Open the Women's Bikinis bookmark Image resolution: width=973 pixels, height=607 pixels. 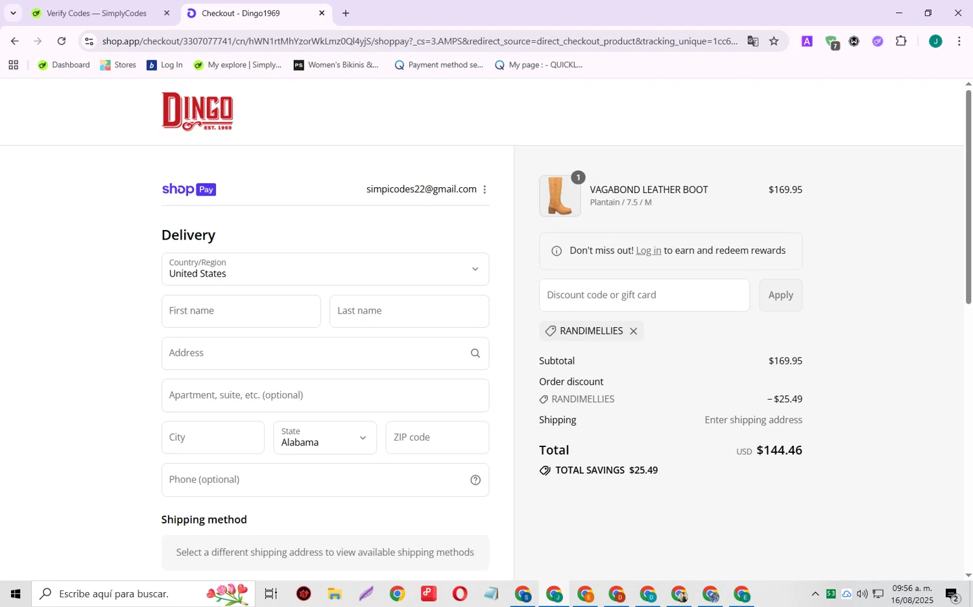click(x=336, y=65)
